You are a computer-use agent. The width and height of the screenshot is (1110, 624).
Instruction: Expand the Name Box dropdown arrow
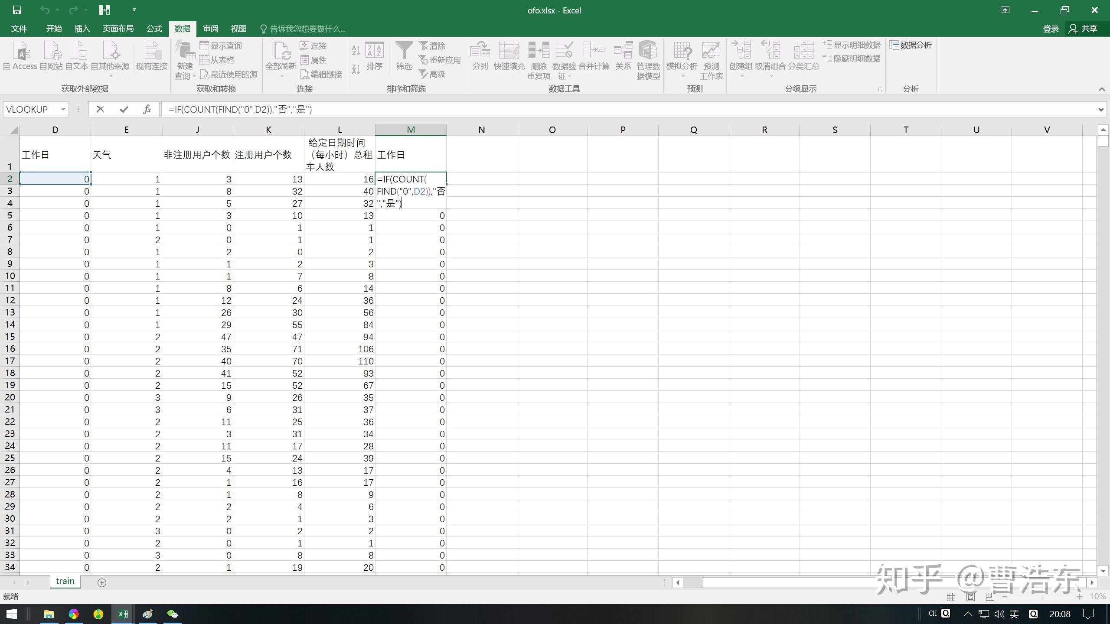tap(63, 109)
